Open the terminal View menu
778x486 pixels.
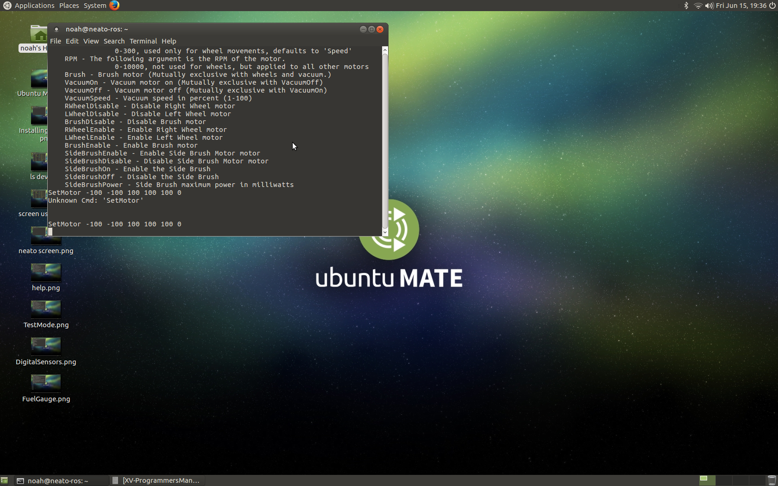(91, 41)
